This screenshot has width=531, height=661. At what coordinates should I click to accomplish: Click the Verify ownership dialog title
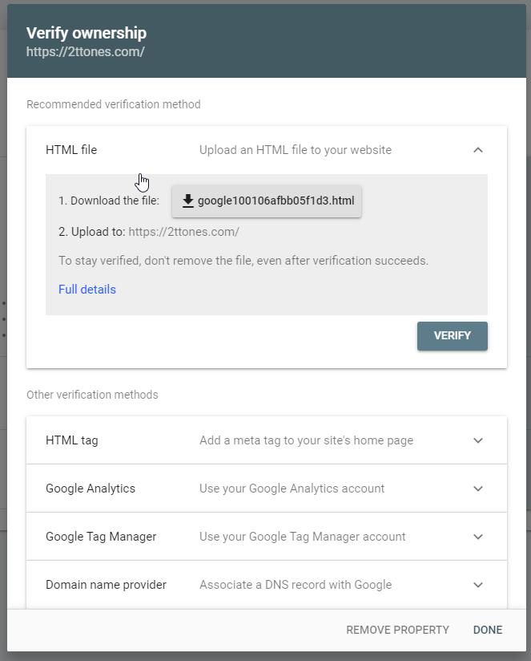point(86,33)
